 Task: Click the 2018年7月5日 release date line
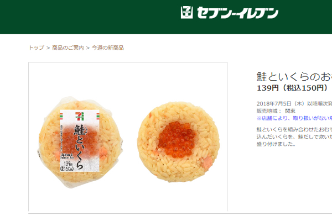[x=294, y=104]
